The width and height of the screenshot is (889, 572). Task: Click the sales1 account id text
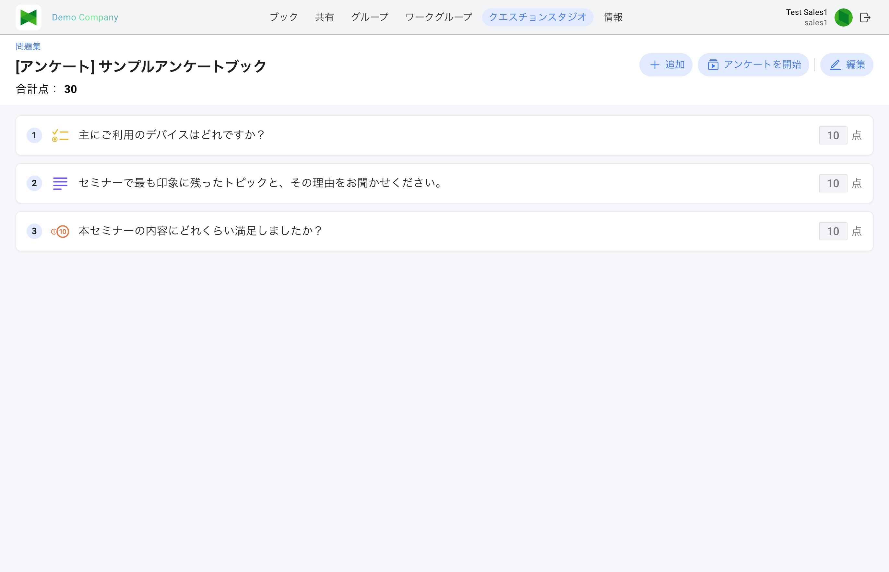coord(816,23)
